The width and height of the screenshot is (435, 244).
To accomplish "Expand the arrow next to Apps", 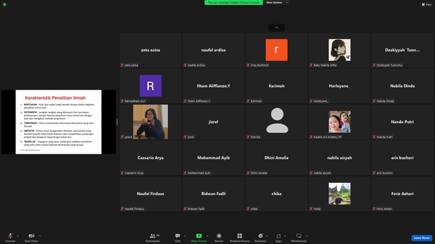I will pos(285,236).
